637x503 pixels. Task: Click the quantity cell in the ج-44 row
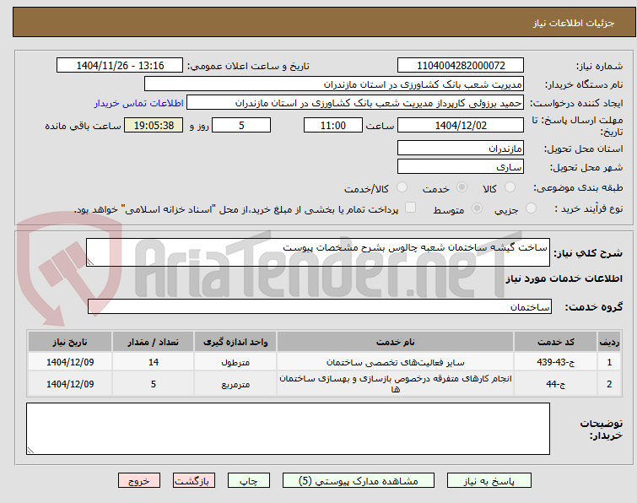tap(154, 383)
